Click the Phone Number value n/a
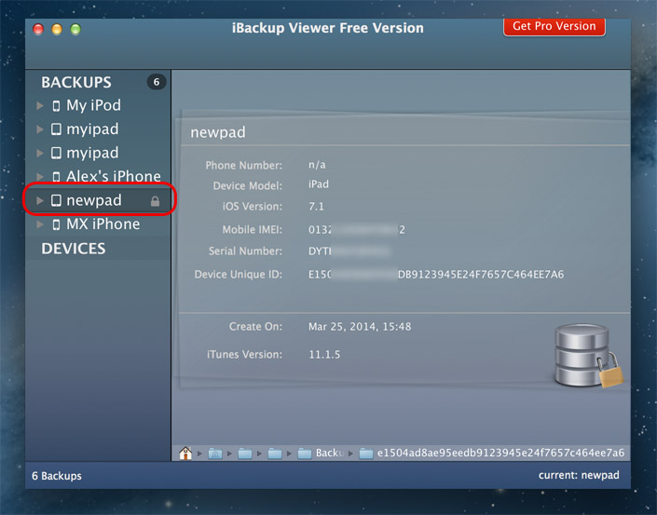 point(317,165)
